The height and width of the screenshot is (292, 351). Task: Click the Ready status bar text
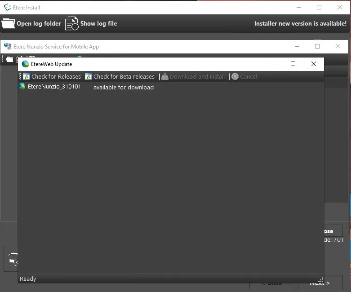pyautogui.click(x=28, y=279)
